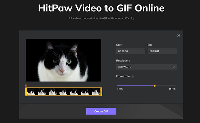200x123 pixels.
Task: Set frame rate near 1 FPS end of track
Action: 118,86
